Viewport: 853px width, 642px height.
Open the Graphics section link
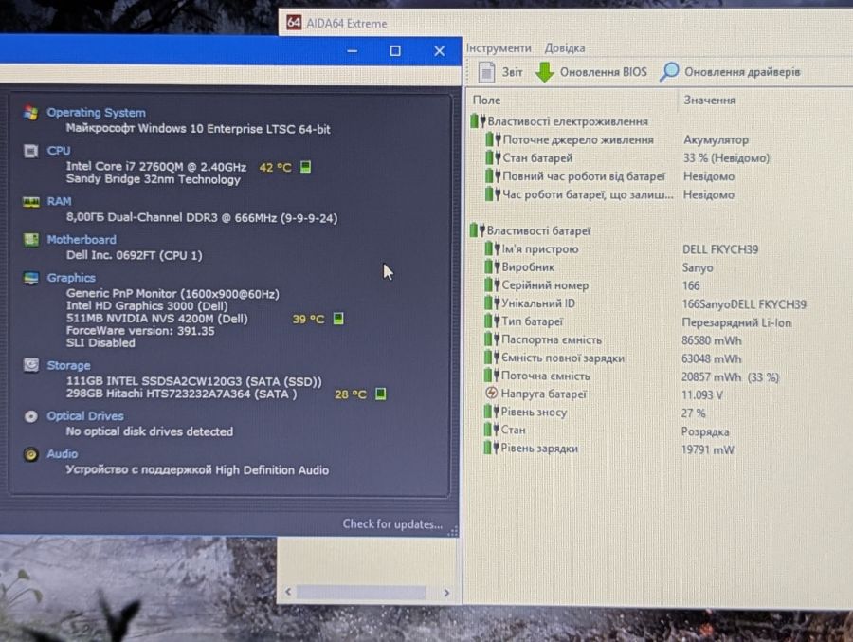[x=71, y=278]
